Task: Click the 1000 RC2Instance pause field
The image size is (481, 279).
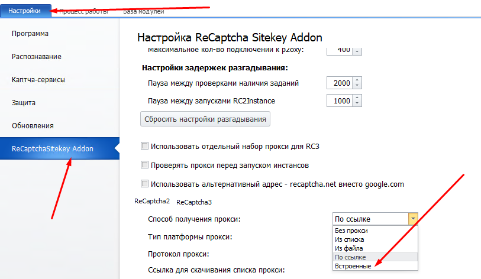Action: pyautogui.click(x=340, y=100)
